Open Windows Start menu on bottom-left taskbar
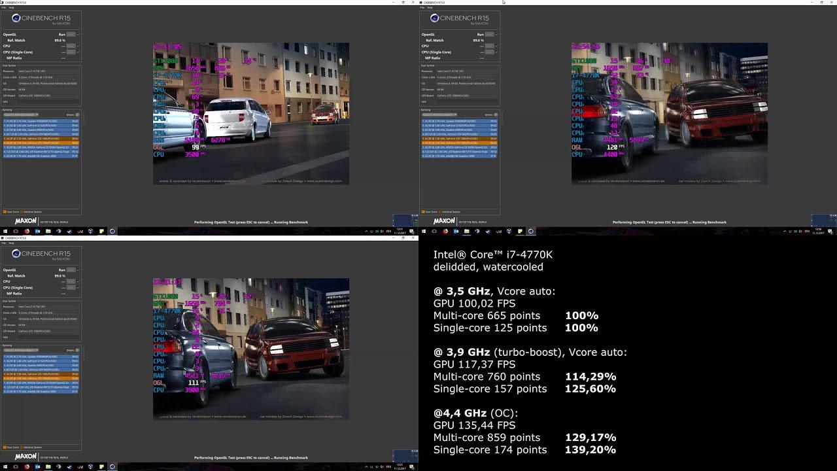Image resolution: width=837 pixels, height=471 pixels. [5, 466]
